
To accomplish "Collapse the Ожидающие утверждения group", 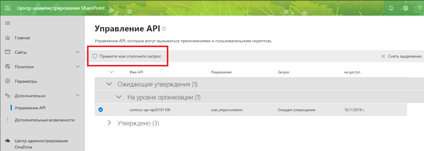I will coord(109,84).
